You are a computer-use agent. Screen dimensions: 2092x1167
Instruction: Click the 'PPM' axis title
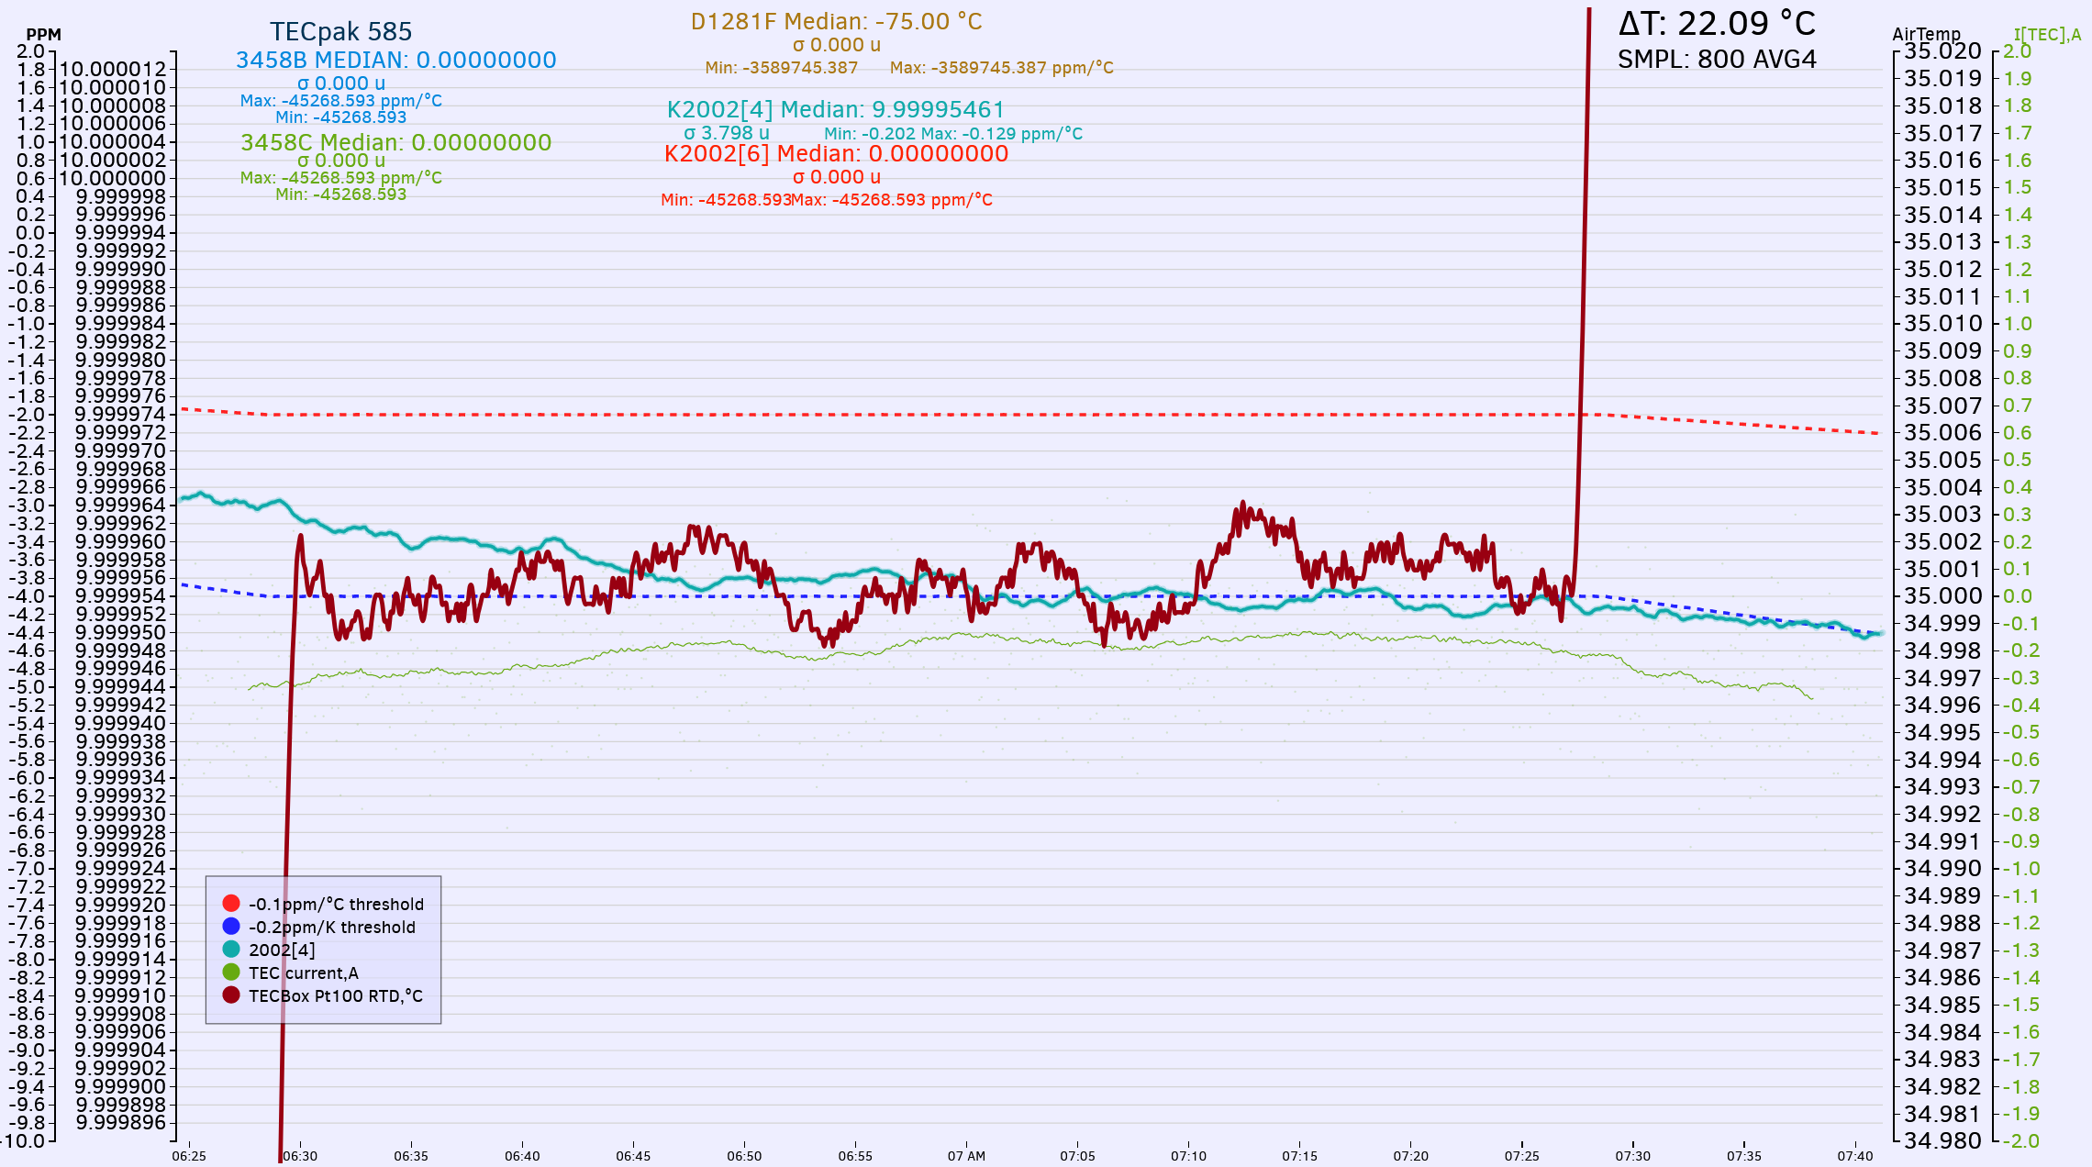[43, 35]
